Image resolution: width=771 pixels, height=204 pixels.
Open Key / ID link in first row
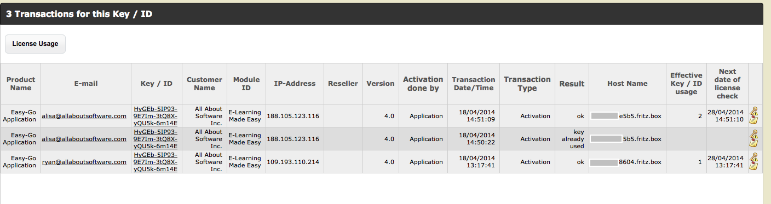coord(156,116)
